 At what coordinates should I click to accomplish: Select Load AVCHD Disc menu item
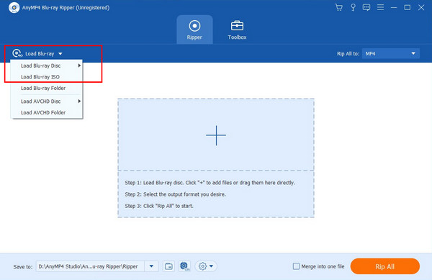46,101
